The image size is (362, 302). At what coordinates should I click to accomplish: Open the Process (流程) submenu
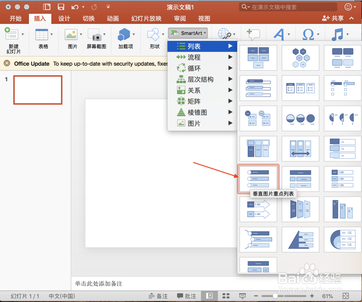[x=202, y=57]
